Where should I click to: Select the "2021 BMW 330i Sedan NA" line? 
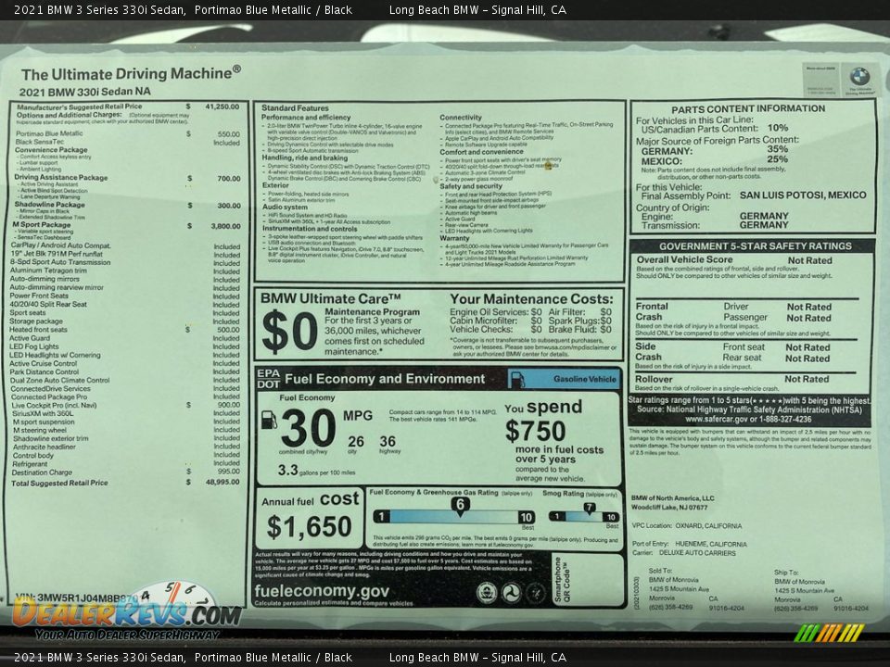click(85, 92)
